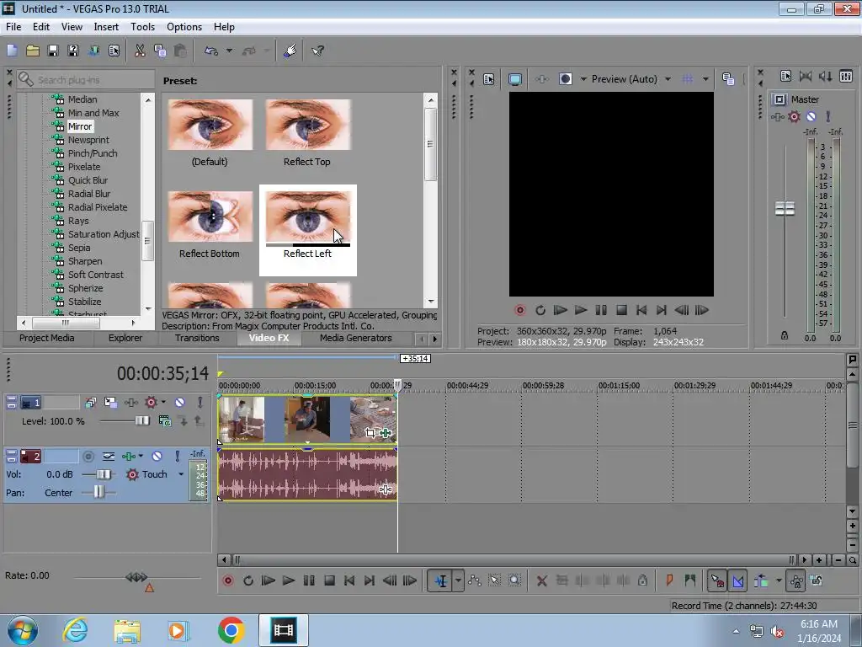Click the Dim Output speaker icon
The height and width of the screenshot is (647, 862).
[x=825, y=77]
